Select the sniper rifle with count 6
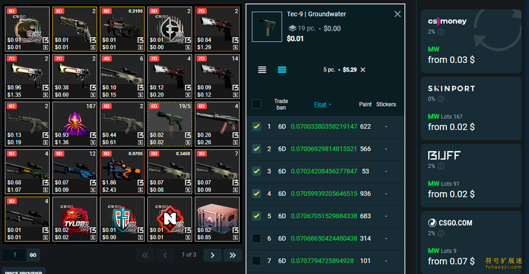This screenshot has height=274, width=529. tap(122, 77)
